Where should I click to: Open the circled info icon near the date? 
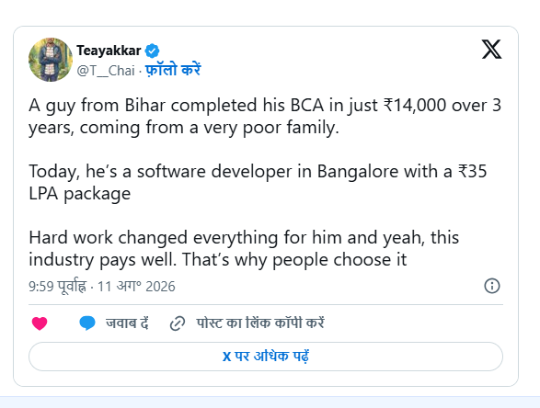(492, 286)
